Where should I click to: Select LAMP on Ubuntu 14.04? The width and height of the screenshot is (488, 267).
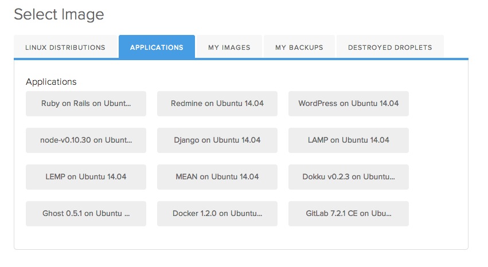[x=349, y=140]
